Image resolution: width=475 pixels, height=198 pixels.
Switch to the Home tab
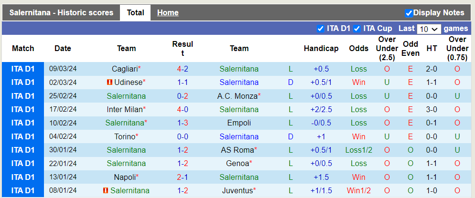[x=168, y=13]
